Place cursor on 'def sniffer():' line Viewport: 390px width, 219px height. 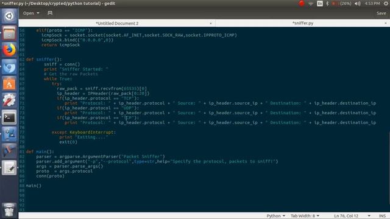point(44,60)
